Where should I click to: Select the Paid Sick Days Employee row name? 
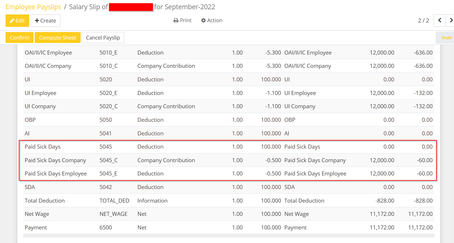[55, 173]
